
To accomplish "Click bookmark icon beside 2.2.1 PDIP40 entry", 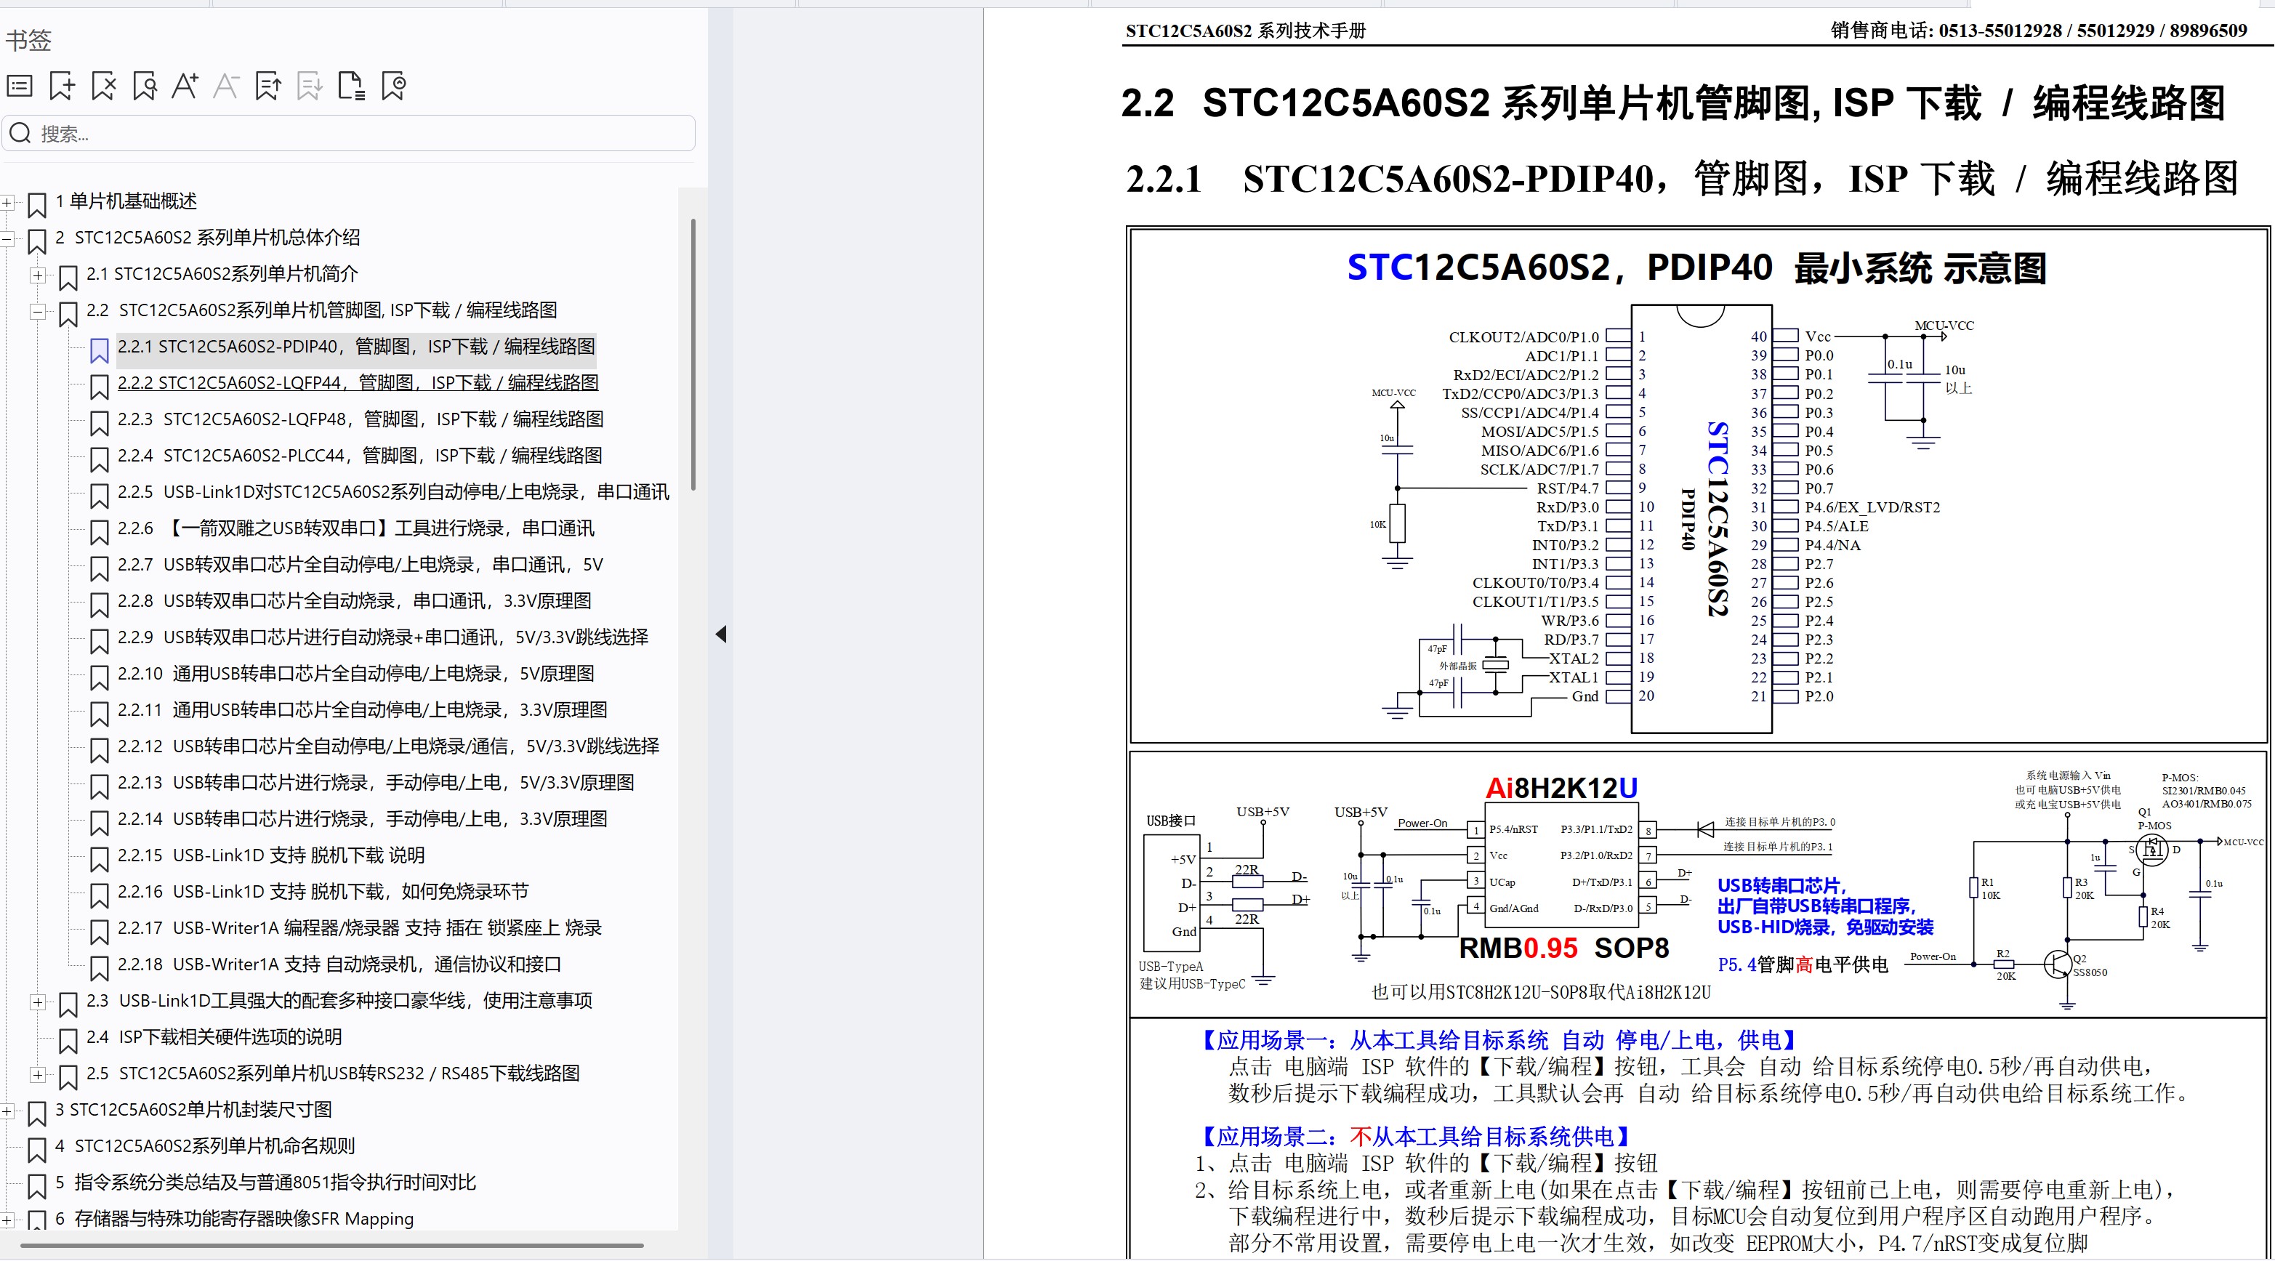I will (99, 350).
